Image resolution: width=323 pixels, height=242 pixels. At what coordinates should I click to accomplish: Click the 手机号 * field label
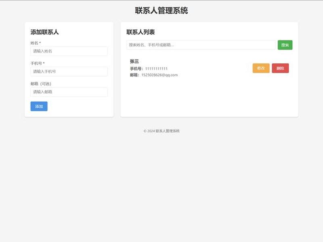[x=38, y=63]
